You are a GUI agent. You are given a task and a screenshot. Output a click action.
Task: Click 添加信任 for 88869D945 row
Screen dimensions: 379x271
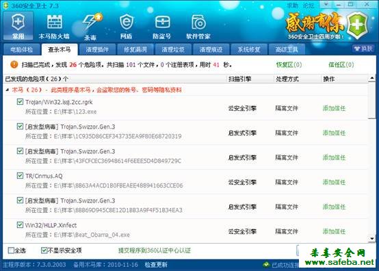[334, 207]
